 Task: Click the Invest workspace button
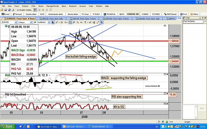coord(6,14)
